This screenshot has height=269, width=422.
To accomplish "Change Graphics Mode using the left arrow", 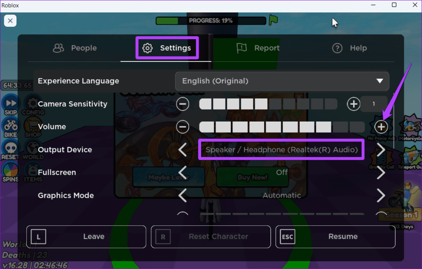I will (183, 195).
